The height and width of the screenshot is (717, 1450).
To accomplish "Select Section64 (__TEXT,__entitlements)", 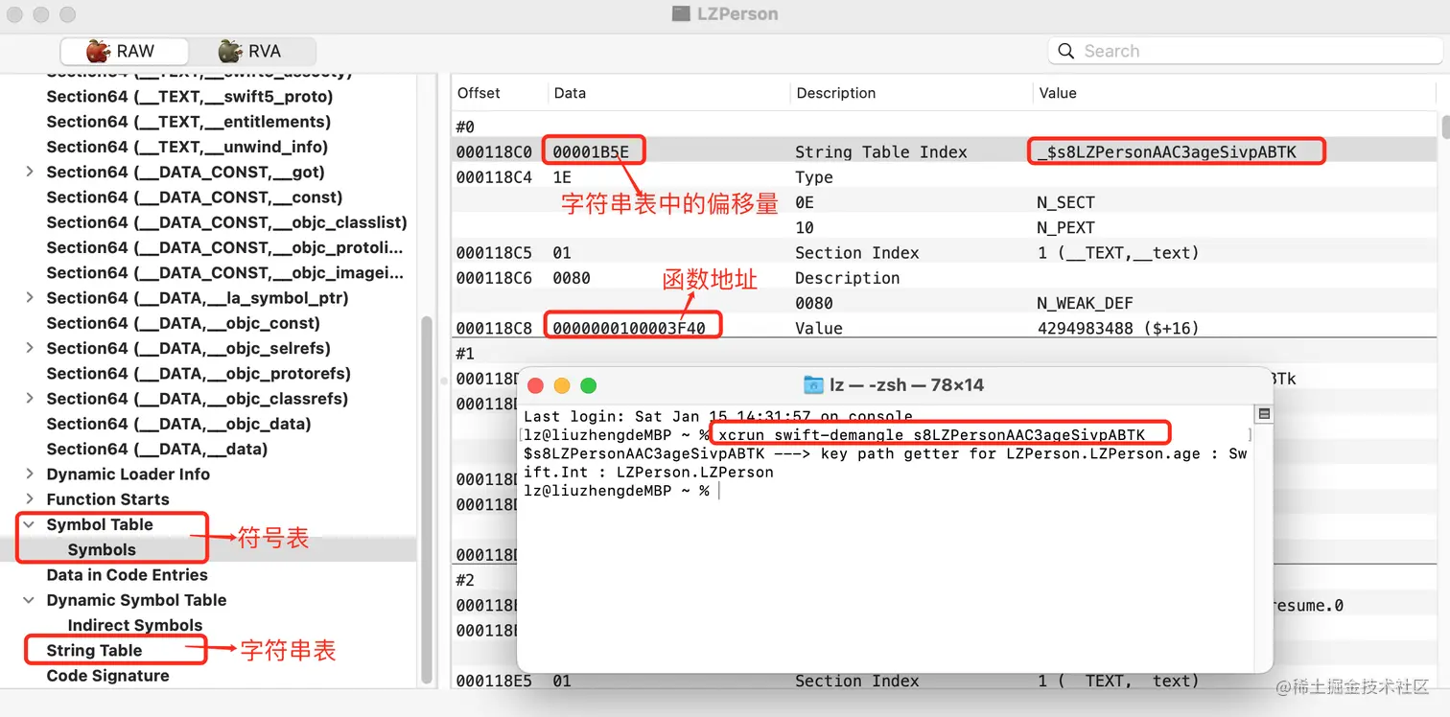I will [x=189, y=122].
